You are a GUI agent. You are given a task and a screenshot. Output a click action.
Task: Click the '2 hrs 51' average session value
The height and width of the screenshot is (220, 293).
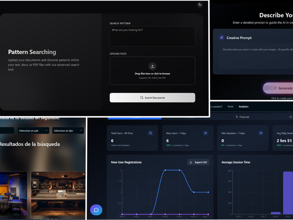(284, 141)
